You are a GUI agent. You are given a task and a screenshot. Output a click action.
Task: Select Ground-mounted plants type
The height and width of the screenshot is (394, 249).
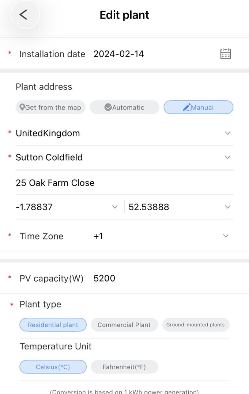[196, 325]
